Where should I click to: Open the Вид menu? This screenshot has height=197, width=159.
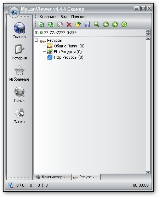point(64,17)
